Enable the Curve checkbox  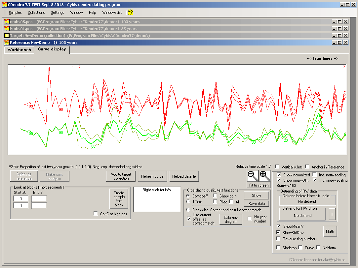300,248
